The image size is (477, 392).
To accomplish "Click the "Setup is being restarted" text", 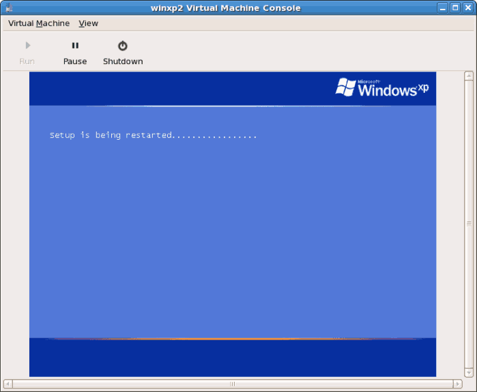I will point(153,136).
